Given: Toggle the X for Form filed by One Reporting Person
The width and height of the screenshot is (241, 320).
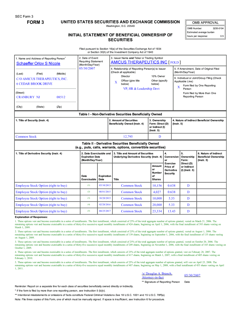Looking at the screenshot, I should (178, 87).
